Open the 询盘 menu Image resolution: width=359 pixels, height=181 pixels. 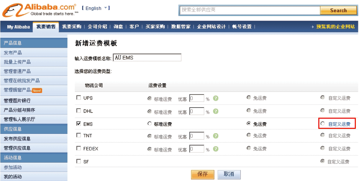pos(118,26)
